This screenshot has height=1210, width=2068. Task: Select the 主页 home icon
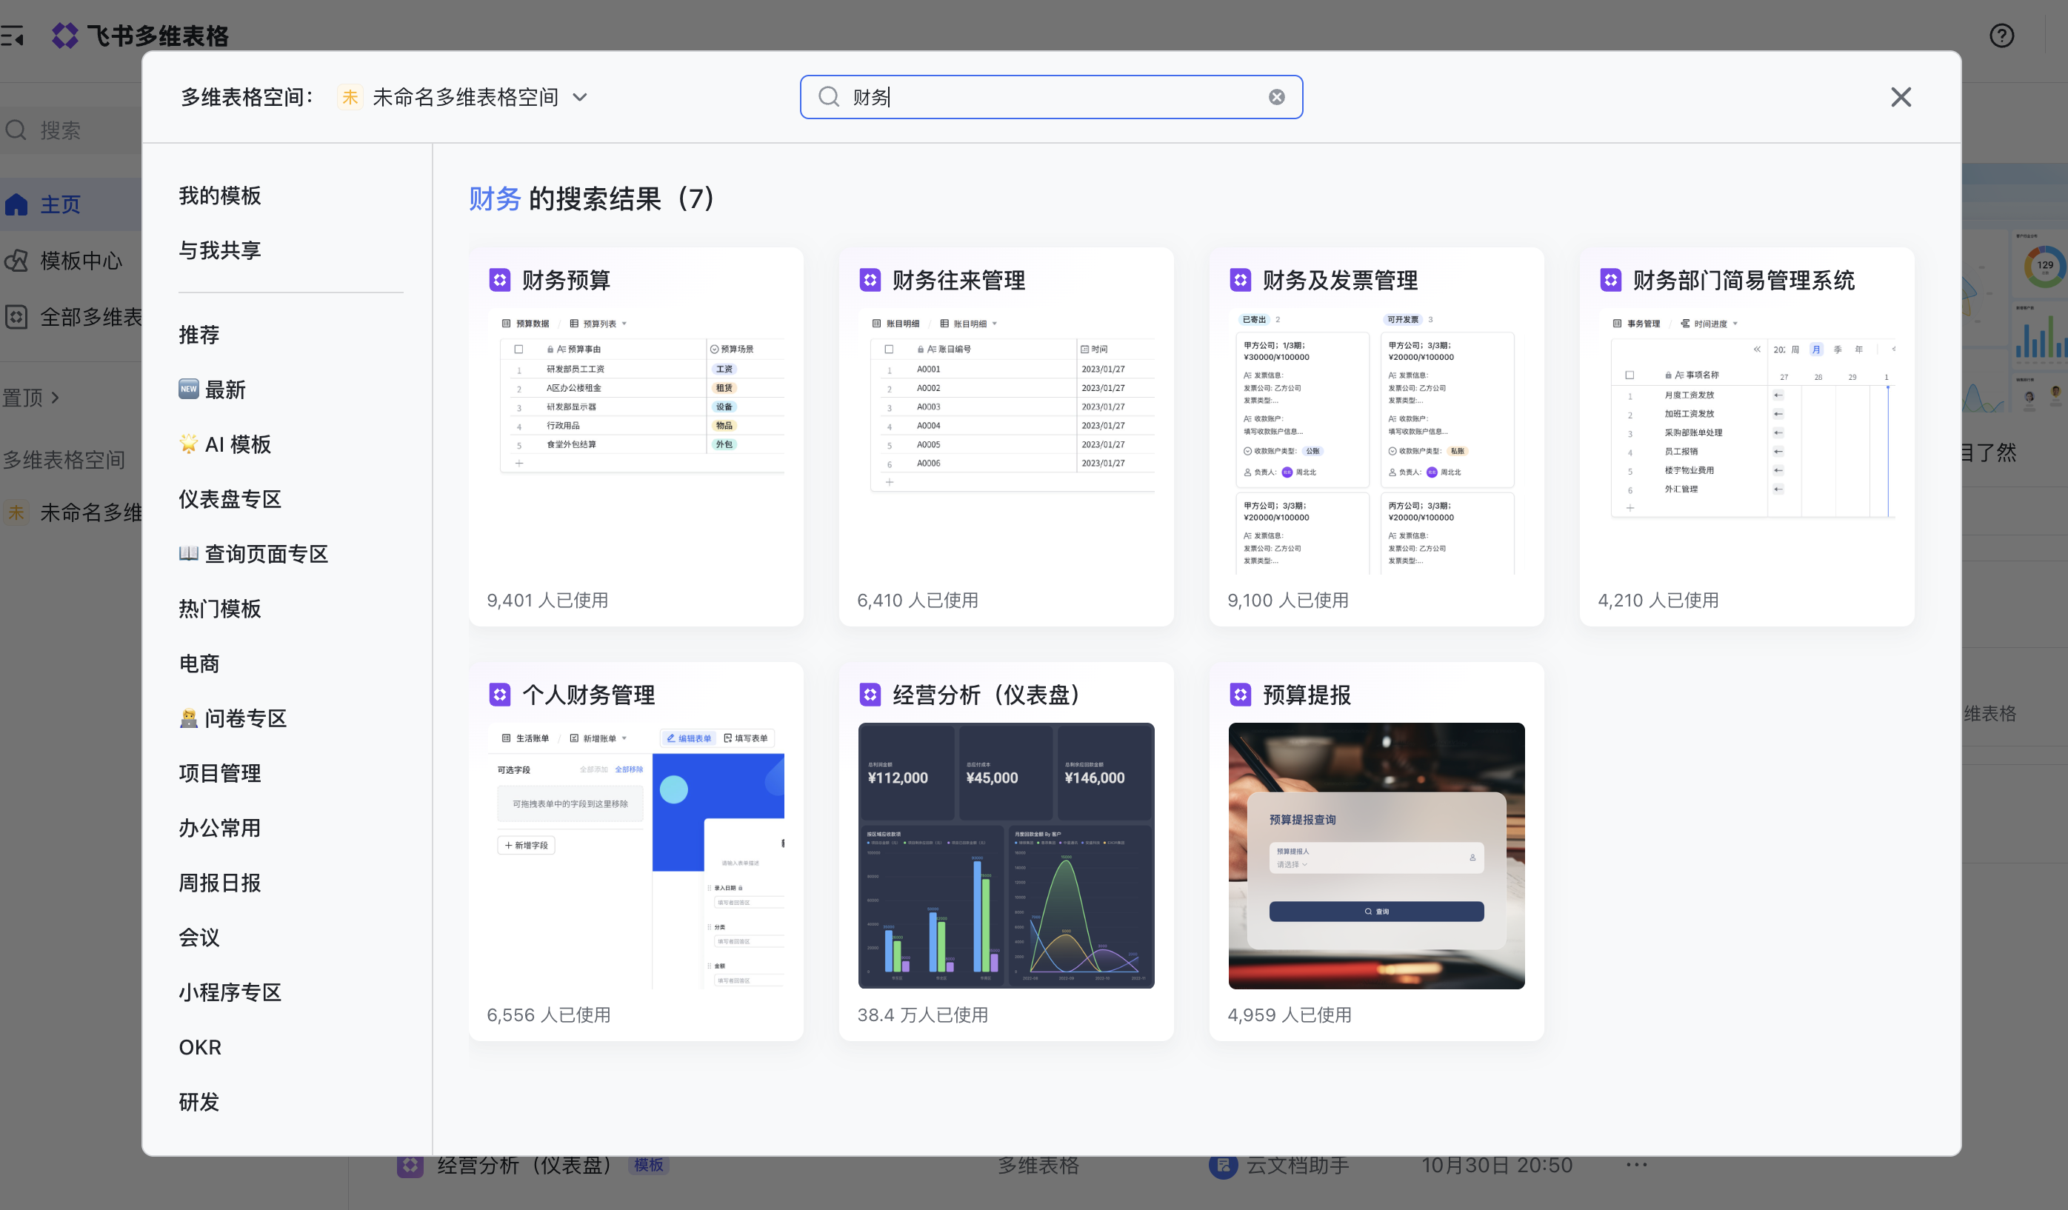tap(17, 204)
